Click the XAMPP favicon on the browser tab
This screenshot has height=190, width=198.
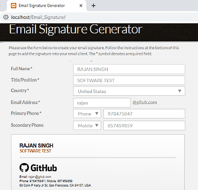click(x=14, y=6)
